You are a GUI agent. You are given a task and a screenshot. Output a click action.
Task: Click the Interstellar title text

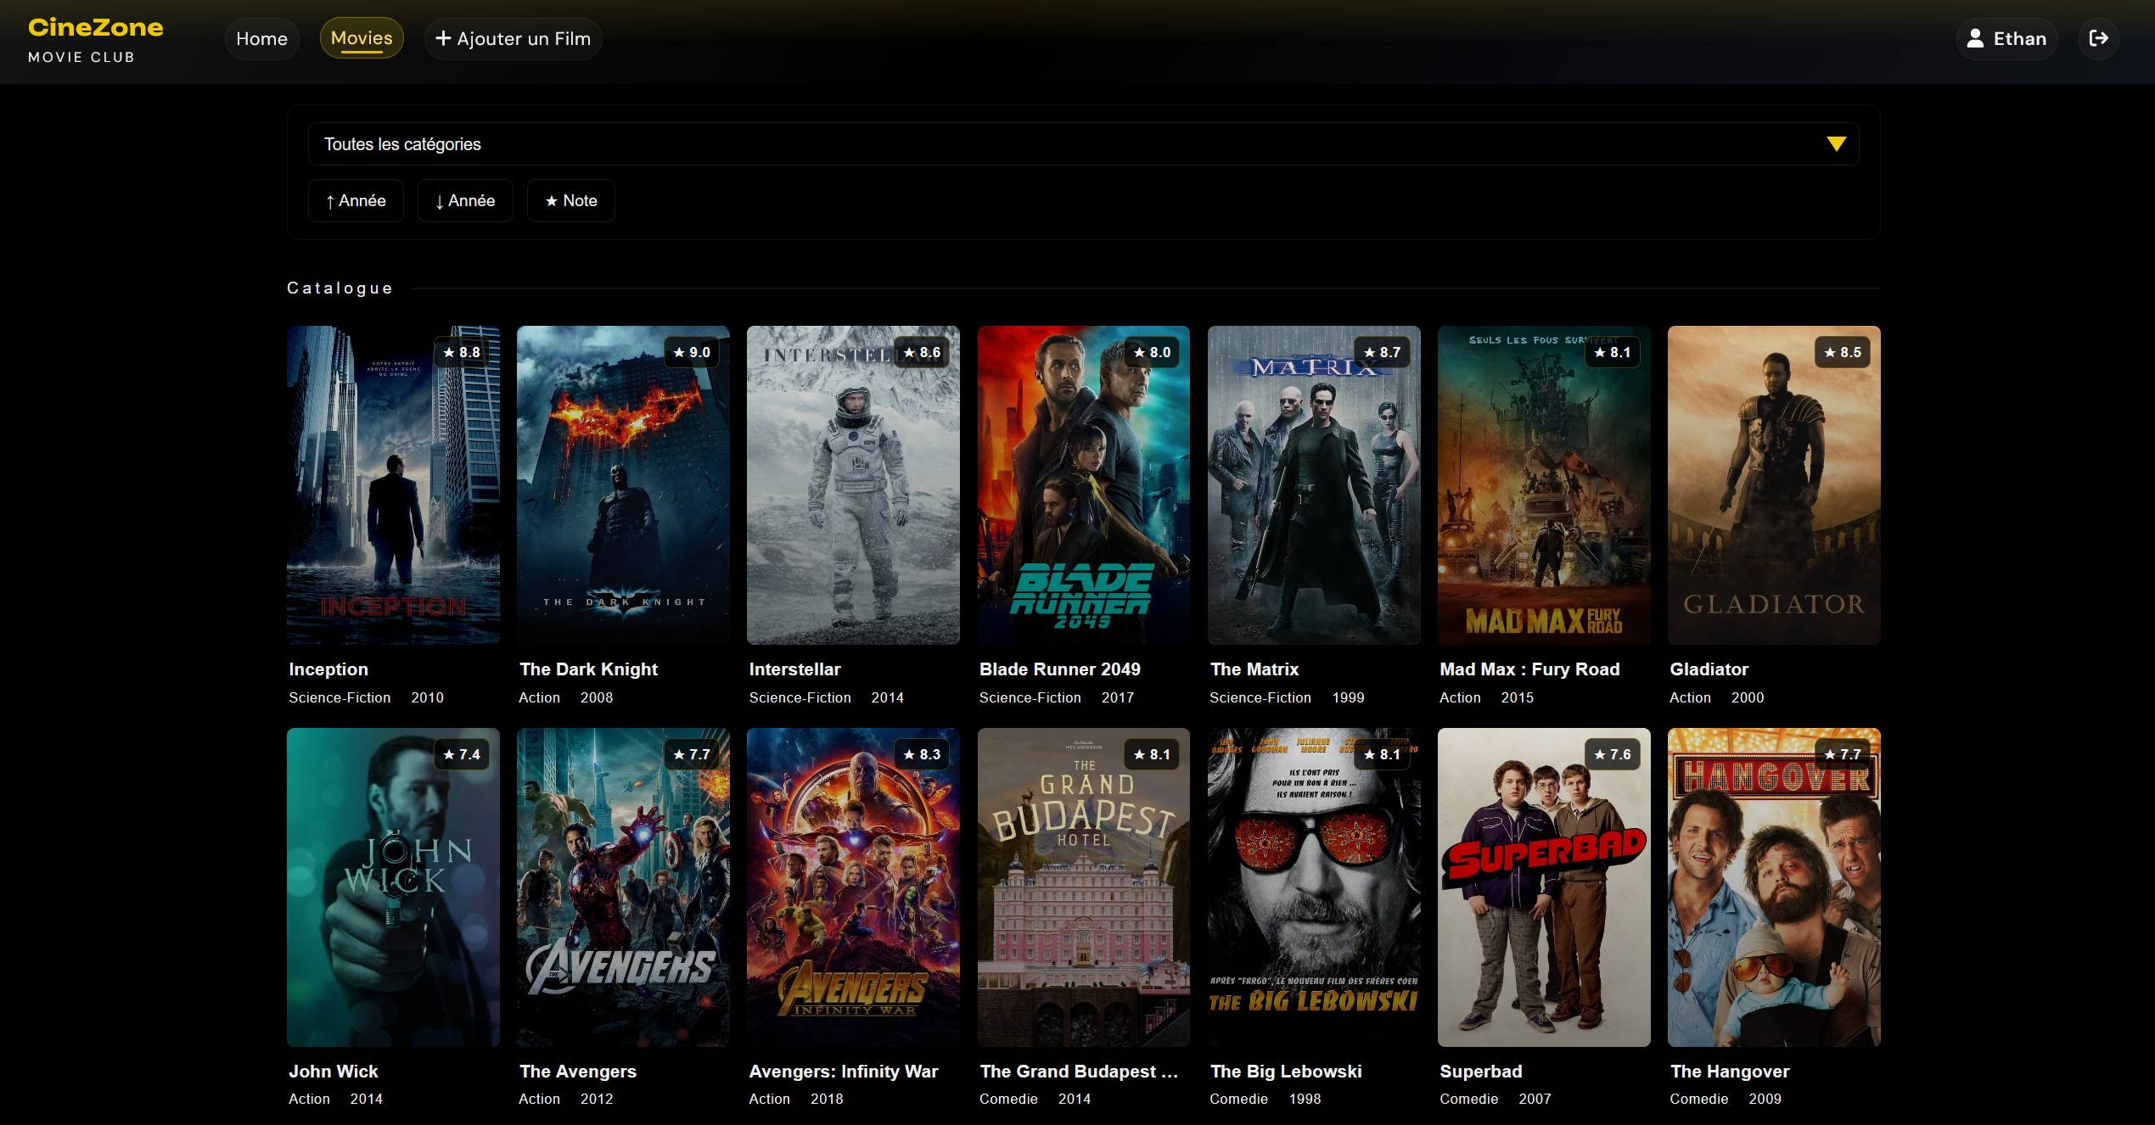[794, 669]
